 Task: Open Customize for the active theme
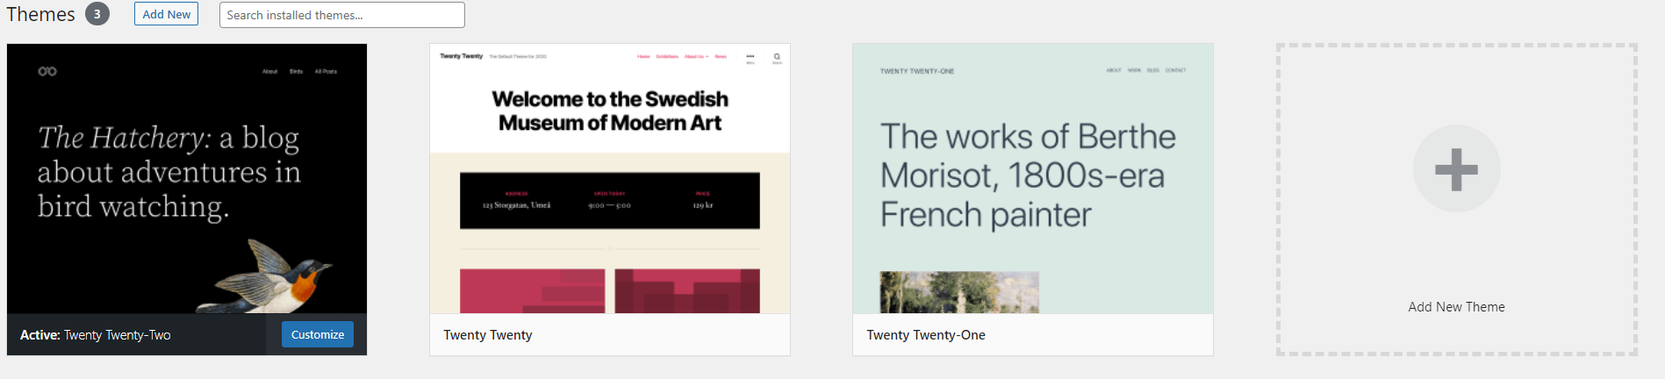click(318, 334)
